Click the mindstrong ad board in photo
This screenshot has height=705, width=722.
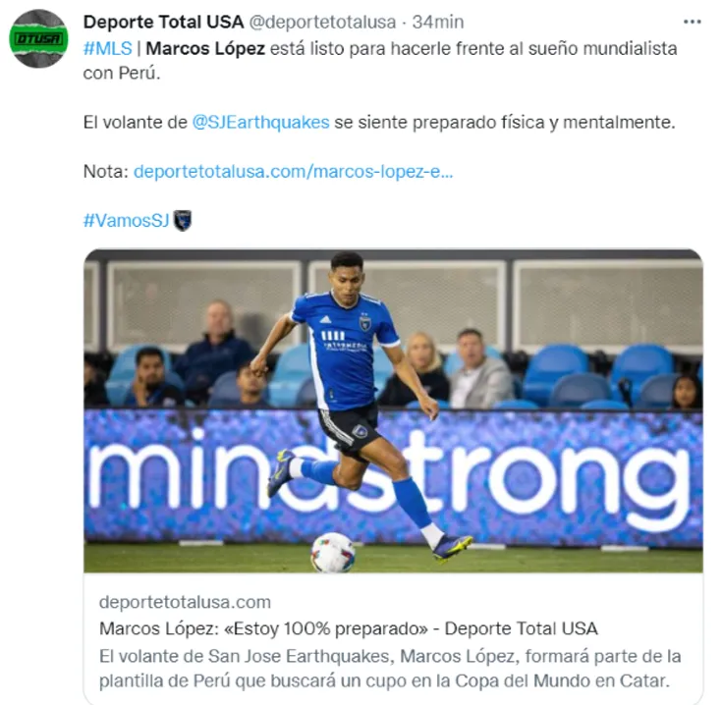pyautogui.click(x=393, y=478)
